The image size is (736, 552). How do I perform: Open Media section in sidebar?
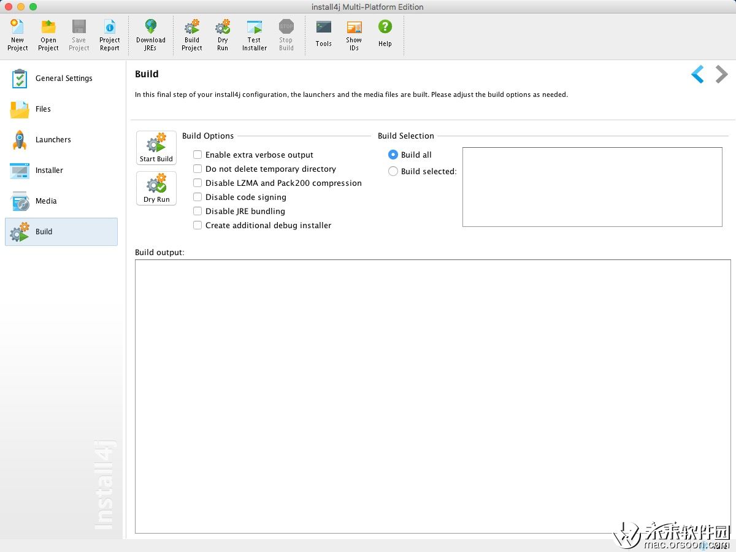click(61, 201)
